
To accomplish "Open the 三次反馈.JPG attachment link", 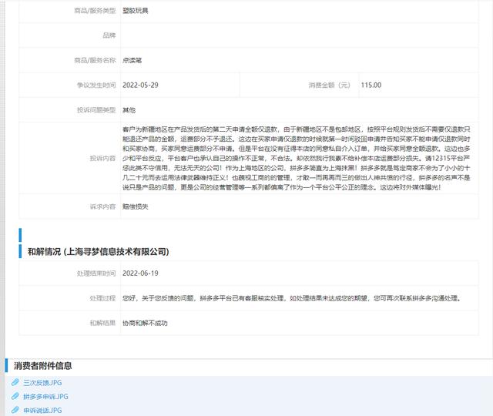I will (42, 383).
